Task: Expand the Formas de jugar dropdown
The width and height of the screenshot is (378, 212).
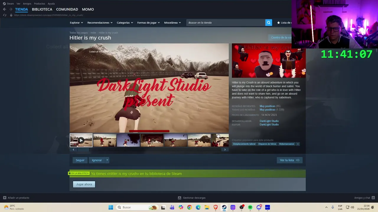Action: pyautogui.click(x=148, y=23)
